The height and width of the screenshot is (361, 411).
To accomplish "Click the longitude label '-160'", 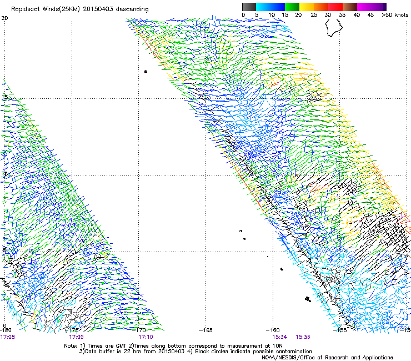I will point(273,330).
